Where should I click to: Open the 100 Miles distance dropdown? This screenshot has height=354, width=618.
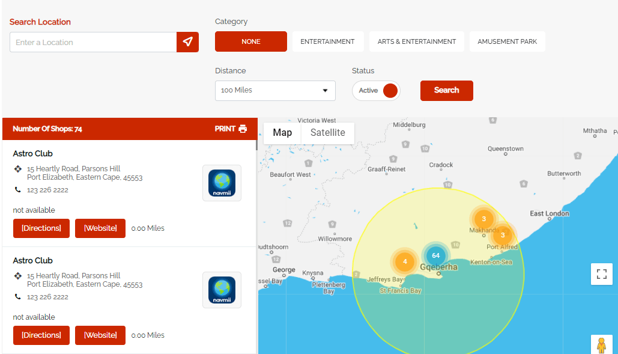click(x=275, y=91)
